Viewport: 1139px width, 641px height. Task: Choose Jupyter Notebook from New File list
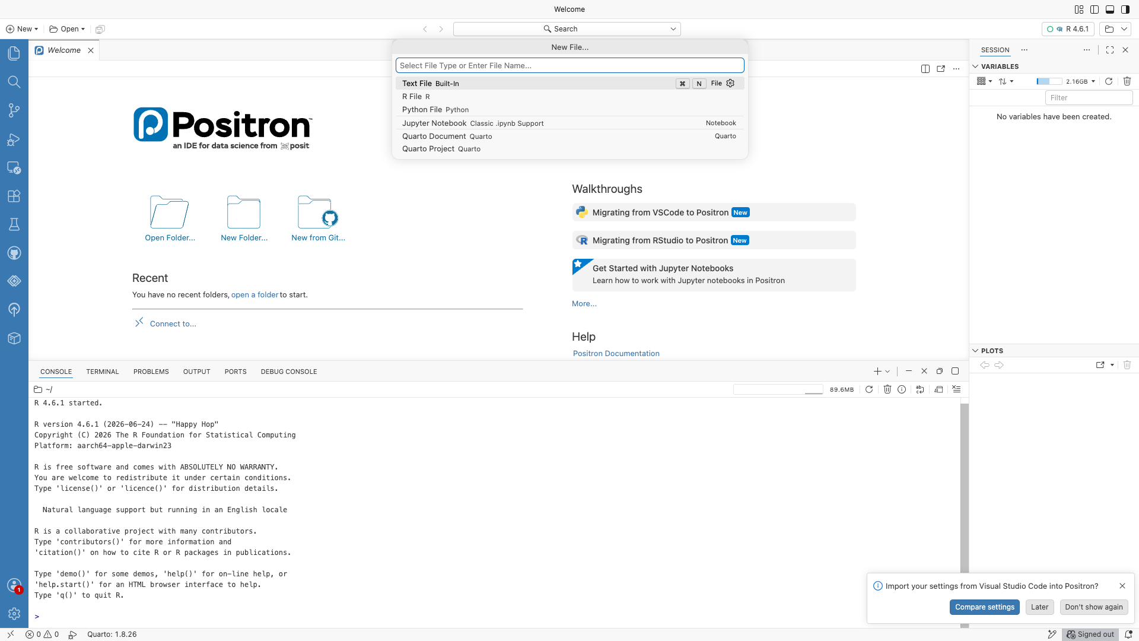click(x=569, y=123)
